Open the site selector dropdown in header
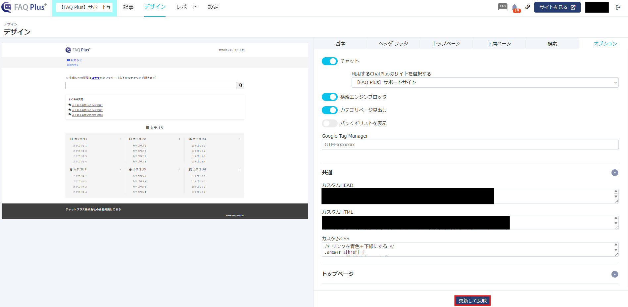628x307 pixels. click(x=84, y=7)
